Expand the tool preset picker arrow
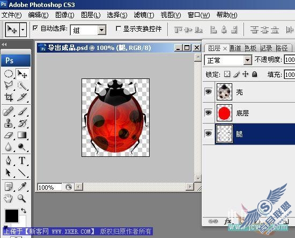Screen dimensions: 295x238 point(23,30)
